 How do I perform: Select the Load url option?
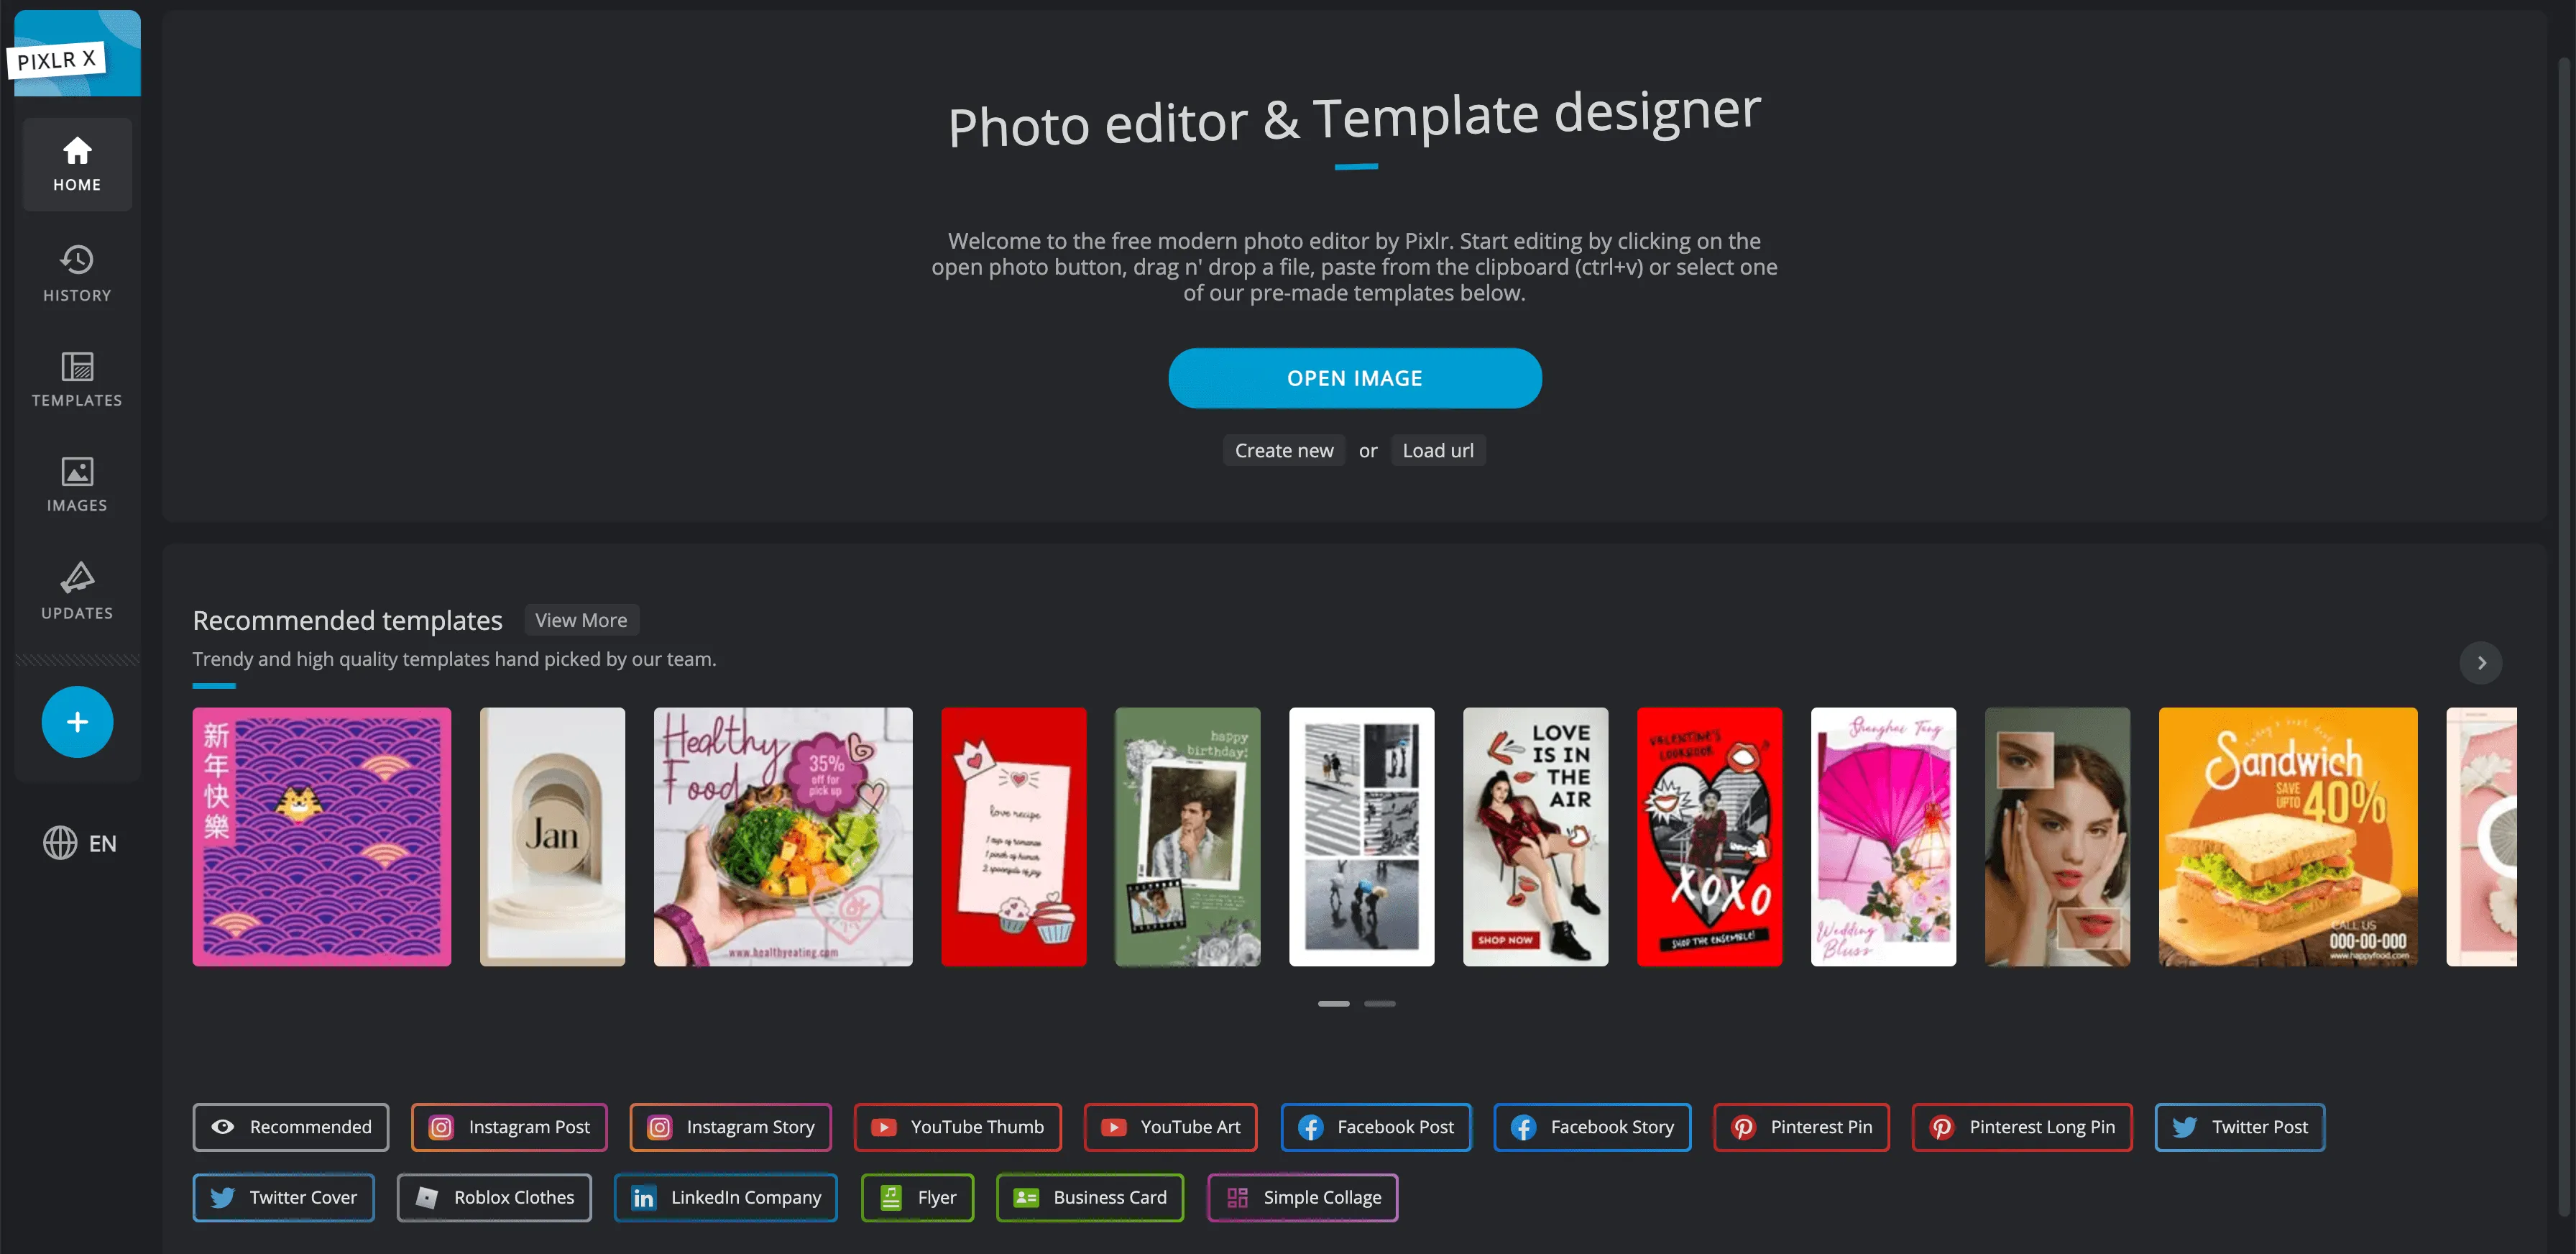1439,449
